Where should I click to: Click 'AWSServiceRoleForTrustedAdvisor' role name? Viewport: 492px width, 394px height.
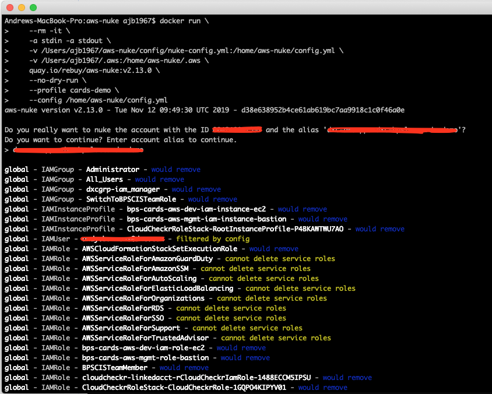145,338
